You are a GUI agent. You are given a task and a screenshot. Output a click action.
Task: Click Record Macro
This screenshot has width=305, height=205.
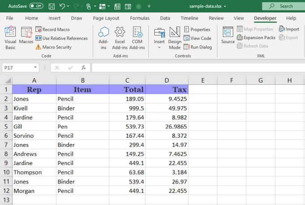[x=52, y=29]
